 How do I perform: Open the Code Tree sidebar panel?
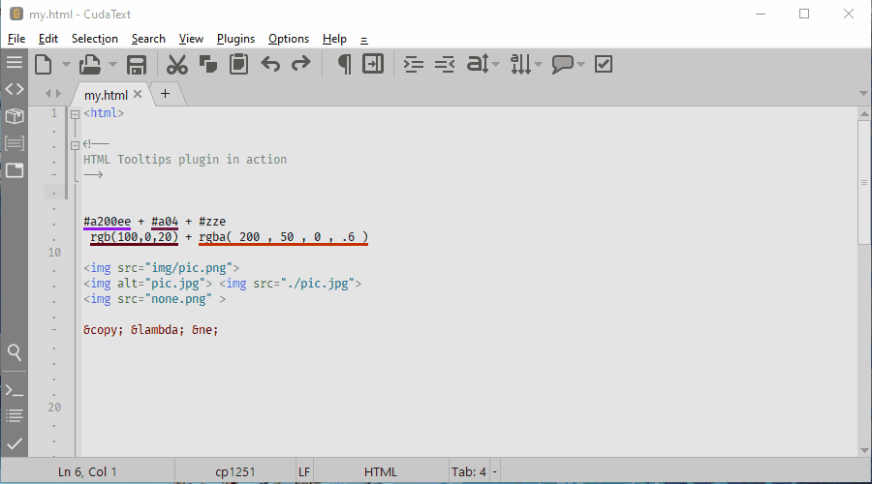coord(14,89)
